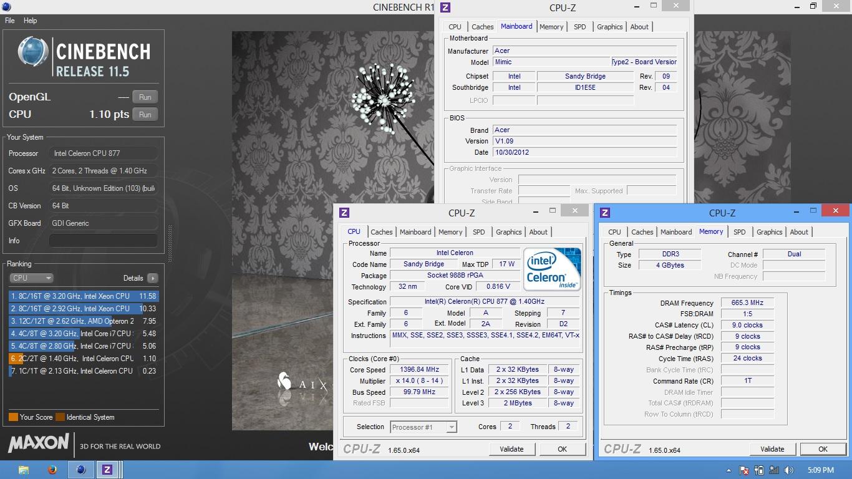The height and width of the screenshot is (479, 852).
Task: Click the Cinebench sphere logo icon
Action: tap(33, 51)
